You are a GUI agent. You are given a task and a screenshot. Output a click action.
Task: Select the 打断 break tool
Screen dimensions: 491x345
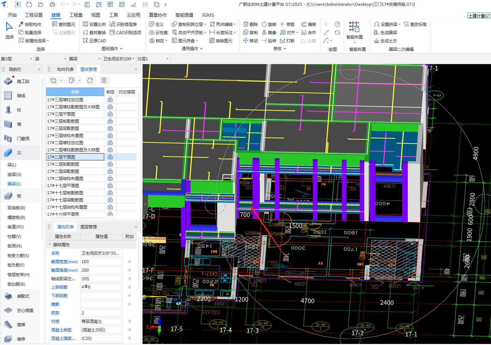287,41
